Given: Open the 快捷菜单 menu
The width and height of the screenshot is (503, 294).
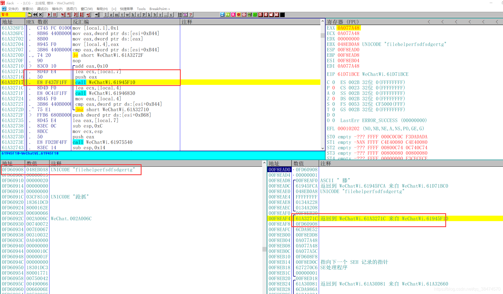Looking at the screenshot, I should (x=127, y=9).
